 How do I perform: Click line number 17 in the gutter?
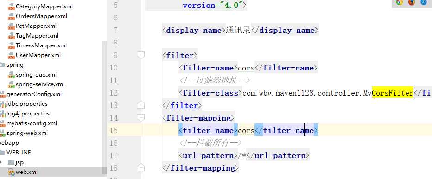tap(114, 155)
